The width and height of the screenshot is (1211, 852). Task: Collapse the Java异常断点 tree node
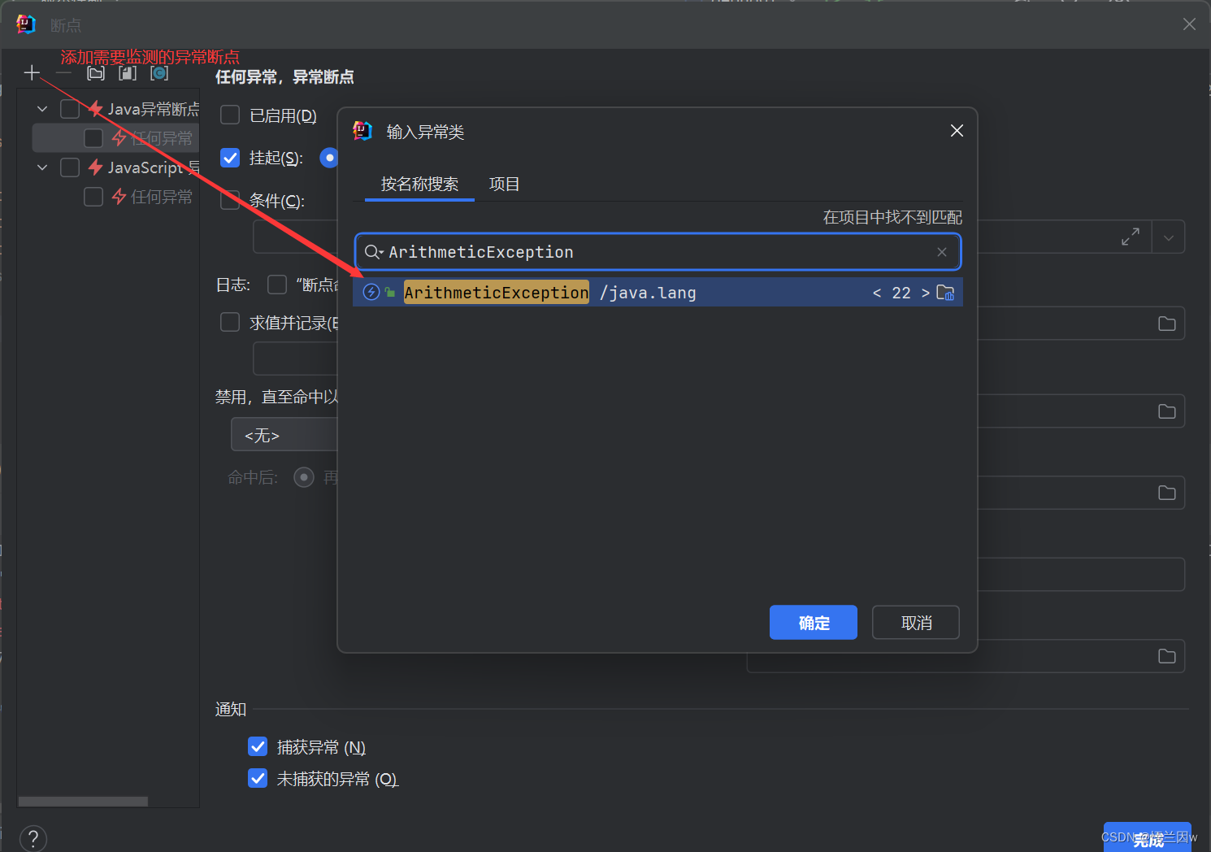(x=42, y=109)
